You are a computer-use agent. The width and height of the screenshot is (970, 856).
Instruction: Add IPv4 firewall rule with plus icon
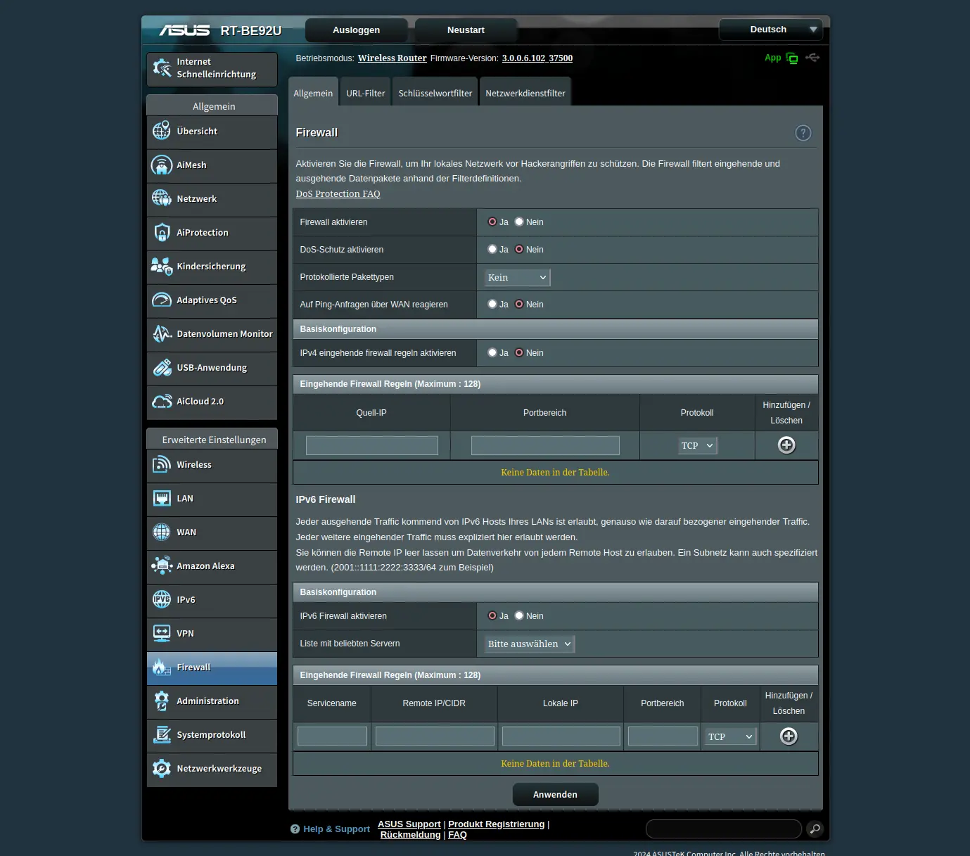pyautogui.click(x=786, y=445)
